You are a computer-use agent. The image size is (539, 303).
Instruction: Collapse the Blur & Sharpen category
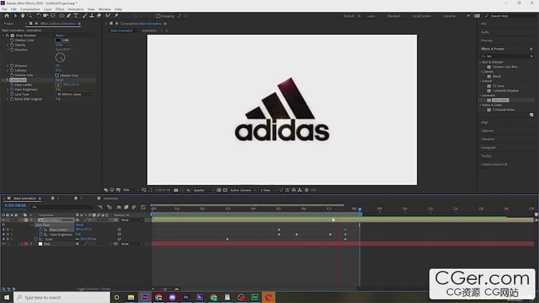tap(481, 62)
